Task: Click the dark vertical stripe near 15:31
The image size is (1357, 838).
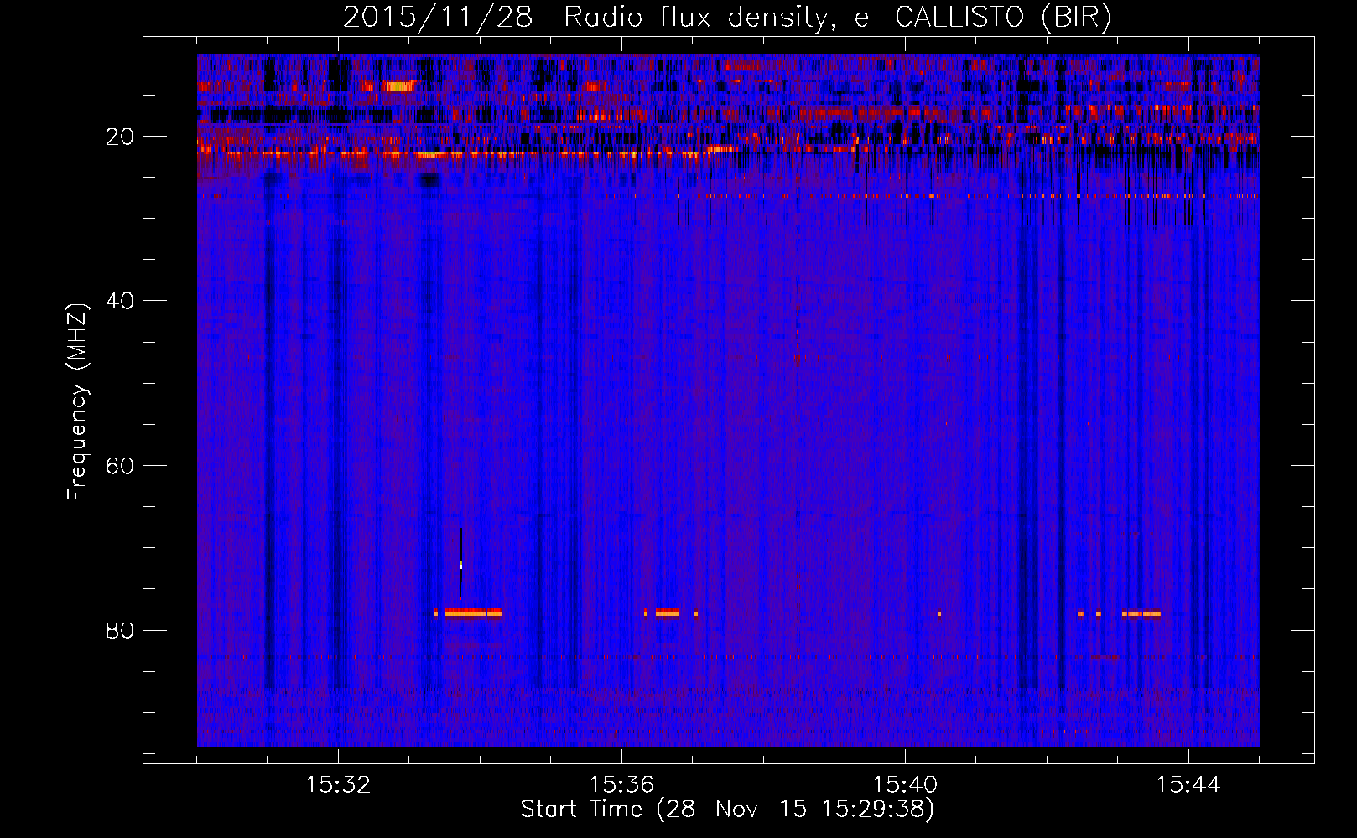Action: (269, 419)
